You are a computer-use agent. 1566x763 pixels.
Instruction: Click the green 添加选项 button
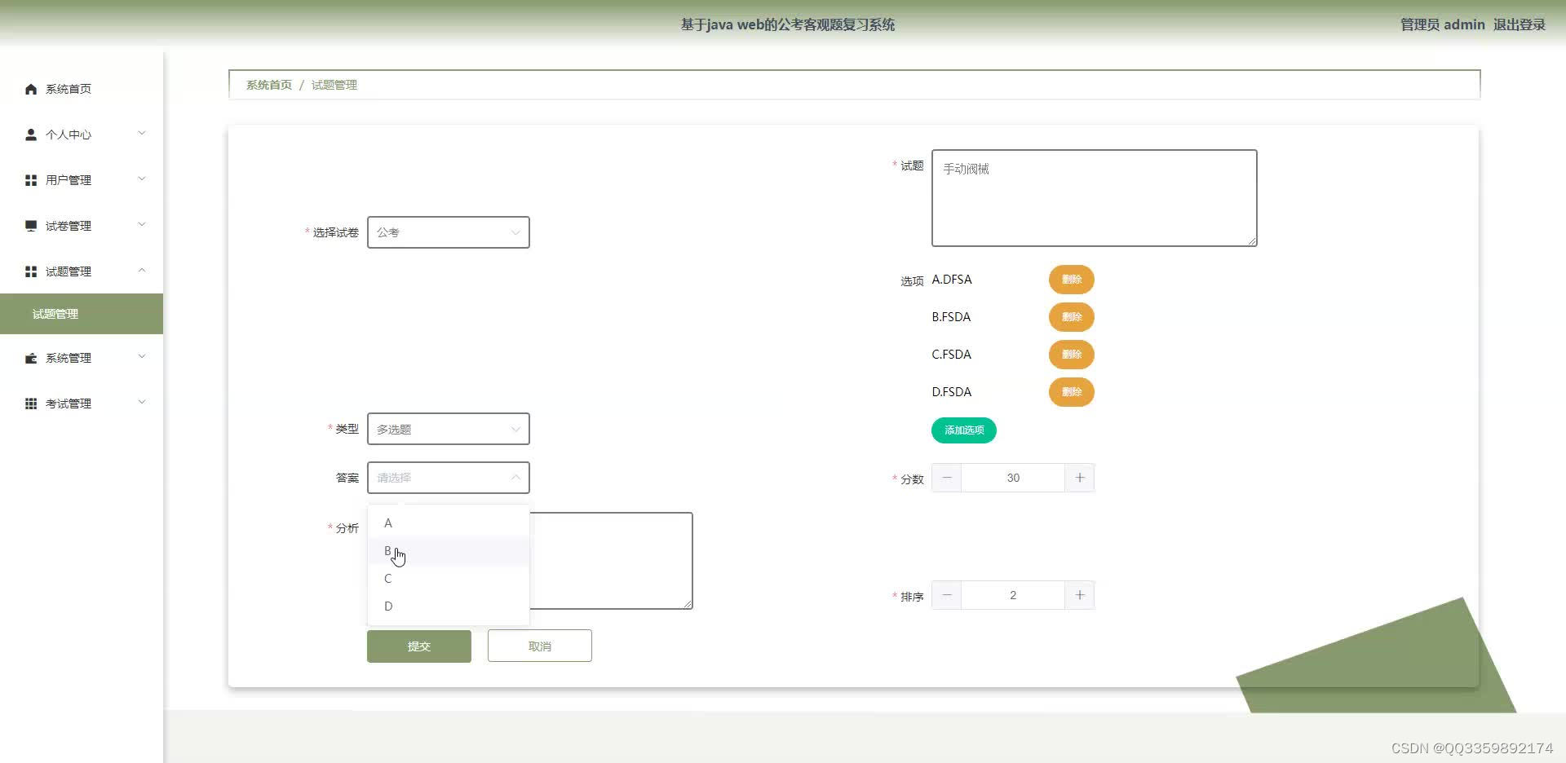pos(964,430)
